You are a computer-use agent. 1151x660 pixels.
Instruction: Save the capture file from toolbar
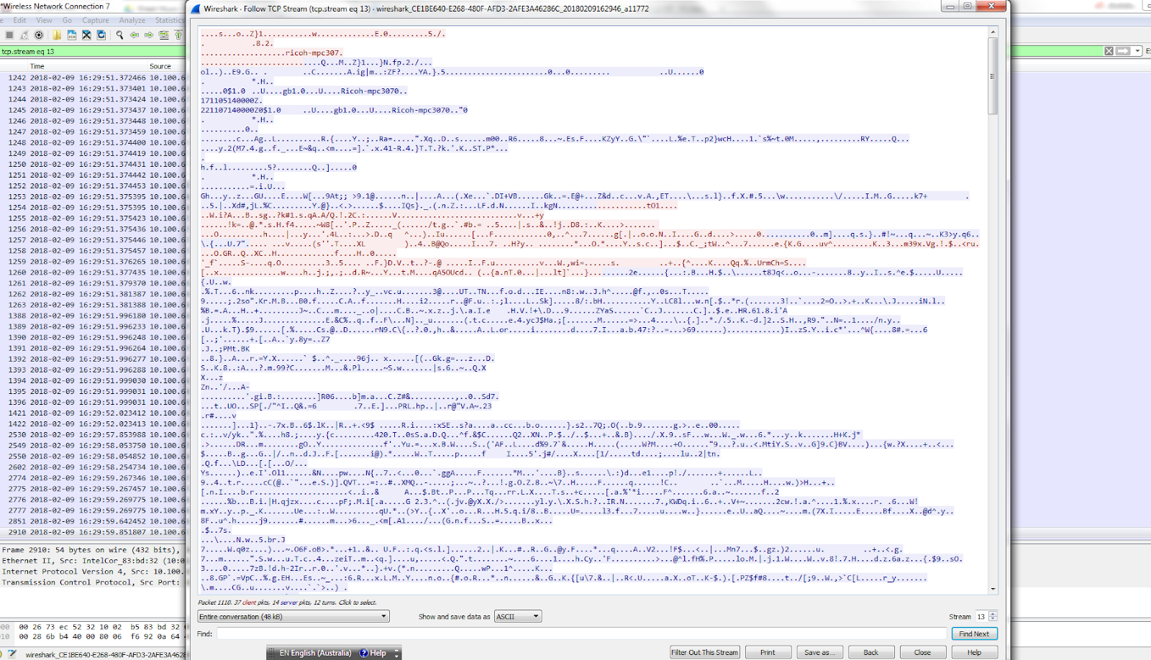pos(72,35)
